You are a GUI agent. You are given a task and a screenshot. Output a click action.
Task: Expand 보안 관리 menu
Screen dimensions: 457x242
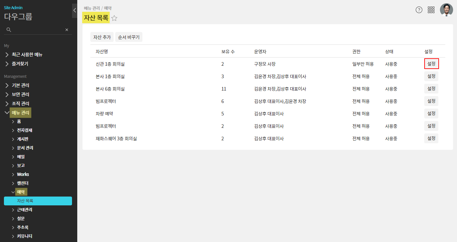[x=20, y=95]
